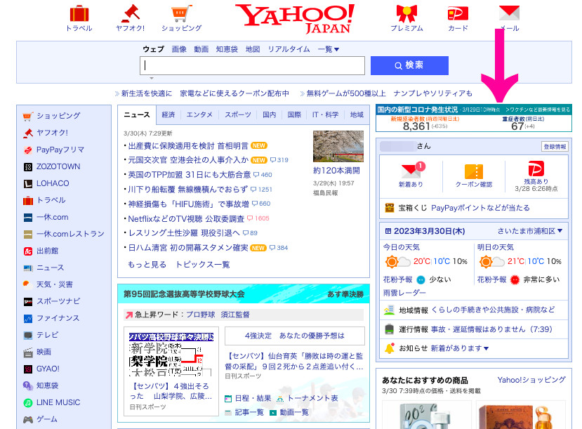
Task: Click the トピックス一覧 link
Action: click(x=203, y=264)
